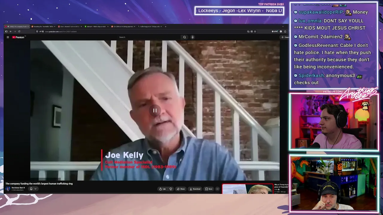Switch to the 'Roasting the Inevitable' tab
Viewport: 383px width, 215px height.
tap(43, 27)
